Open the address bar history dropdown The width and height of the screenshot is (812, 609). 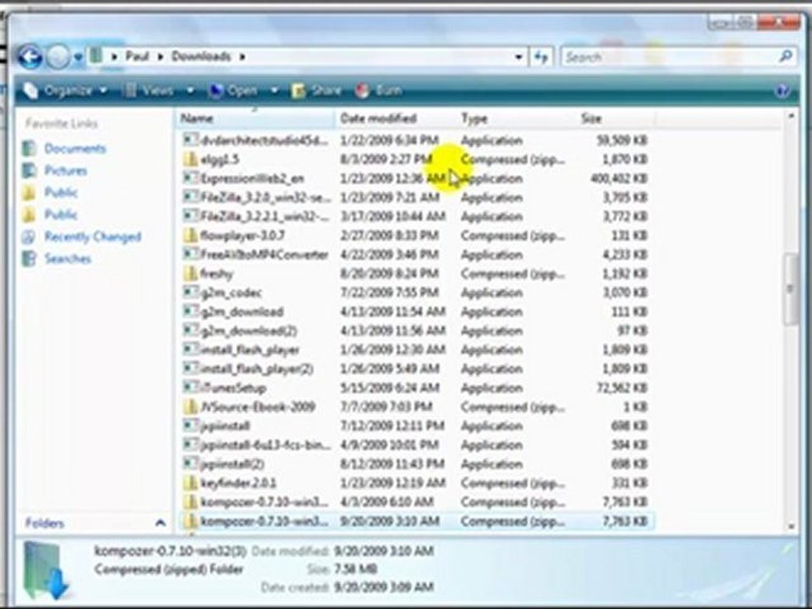click(x=518, y=57)
